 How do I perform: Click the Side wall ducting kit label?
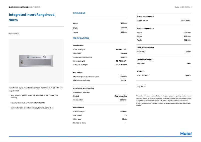[81, 65]
